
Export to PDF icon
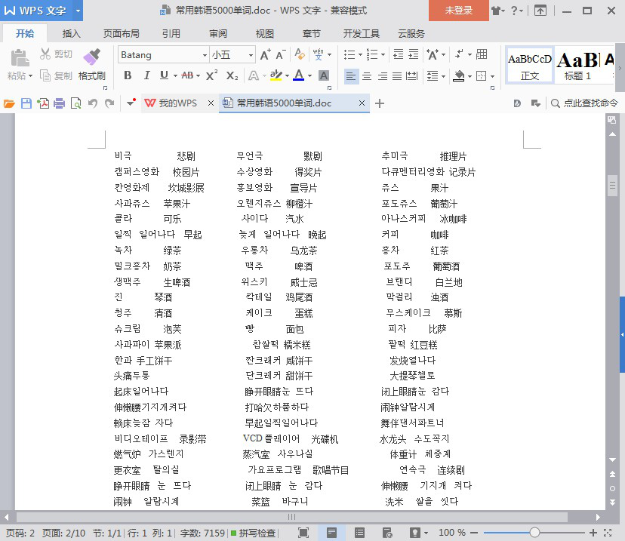[43, 103]
